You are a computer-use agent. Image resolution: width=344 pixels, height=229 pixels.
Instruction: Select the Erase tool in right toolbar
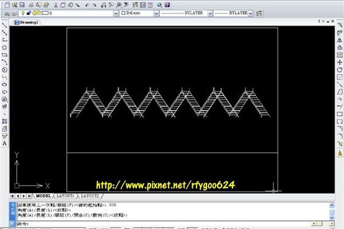339,25
